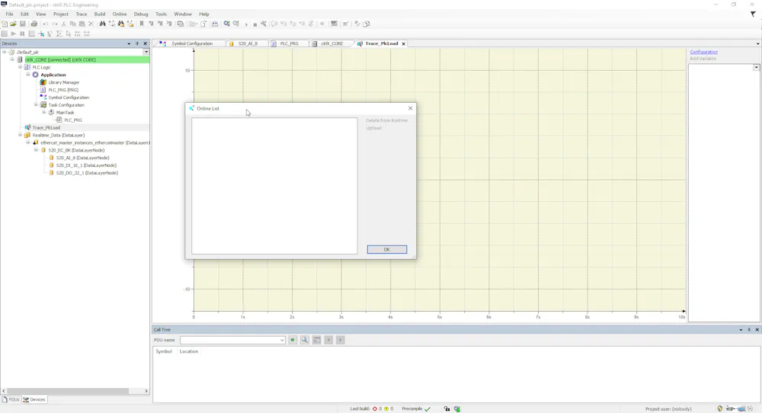
Task: Click the Stop square icon in main toolbar
Action: 255,24
